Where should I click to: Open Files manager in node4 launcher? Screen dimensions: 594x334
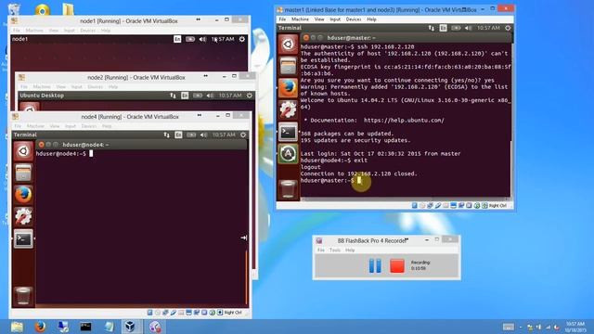(23, 173)
